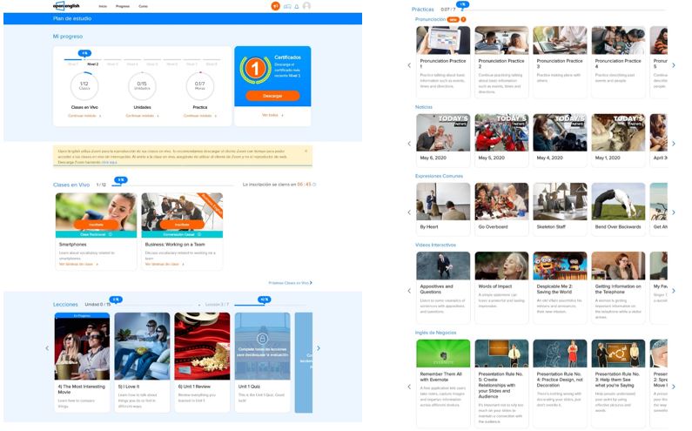Open Getting Information on the Telephone card
The height and width of the screenshot is (431, 692).
(618, 287)
